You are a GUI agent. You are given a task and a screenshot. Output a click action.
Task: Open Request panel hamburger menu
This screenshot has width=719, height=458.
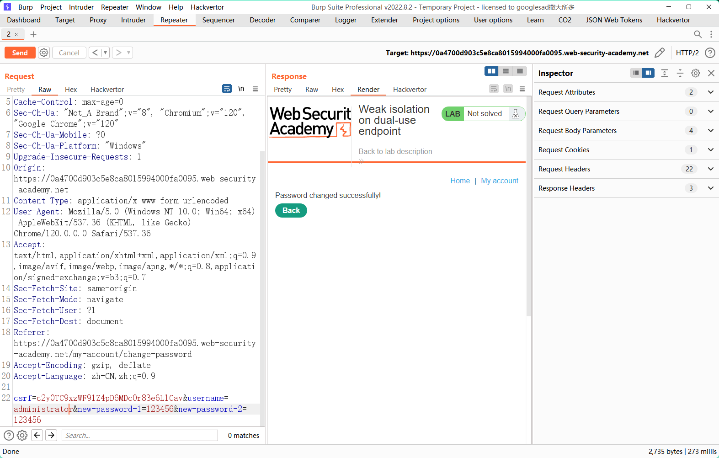(x=256, y=89)
